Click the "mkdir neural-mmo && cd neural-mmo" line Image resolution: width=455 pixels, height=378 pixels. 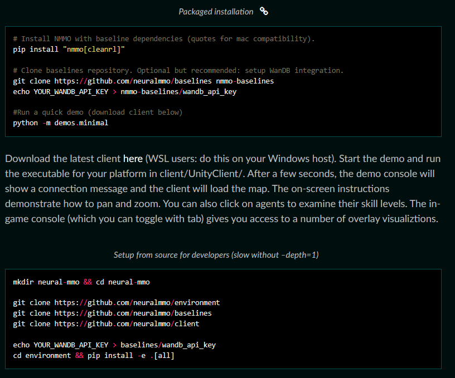[81, 282]
